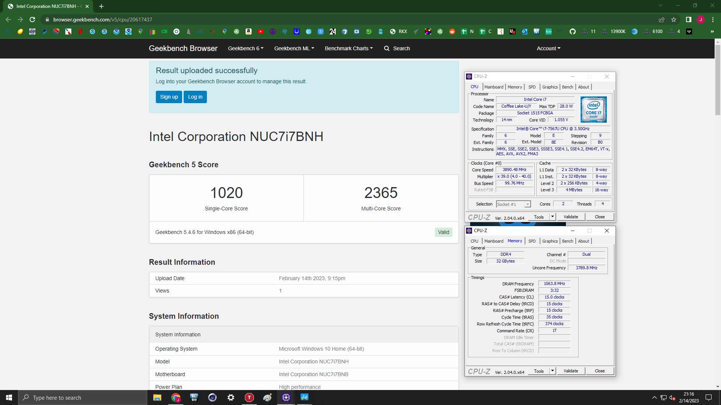Viewport: 721px width, 405px height.
Task: Open the AT&T bookmark
Action: [x=309, y=31]
